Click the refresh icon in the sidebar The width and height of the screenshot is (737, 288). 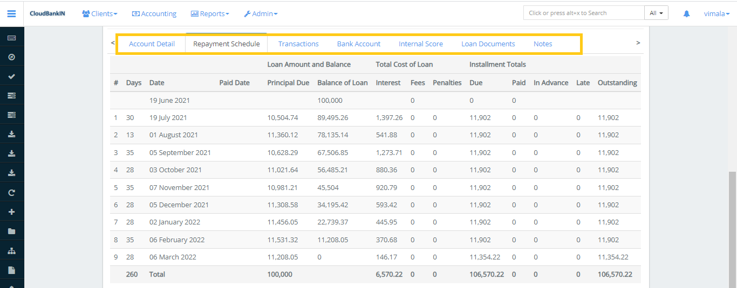pos(12,192)
